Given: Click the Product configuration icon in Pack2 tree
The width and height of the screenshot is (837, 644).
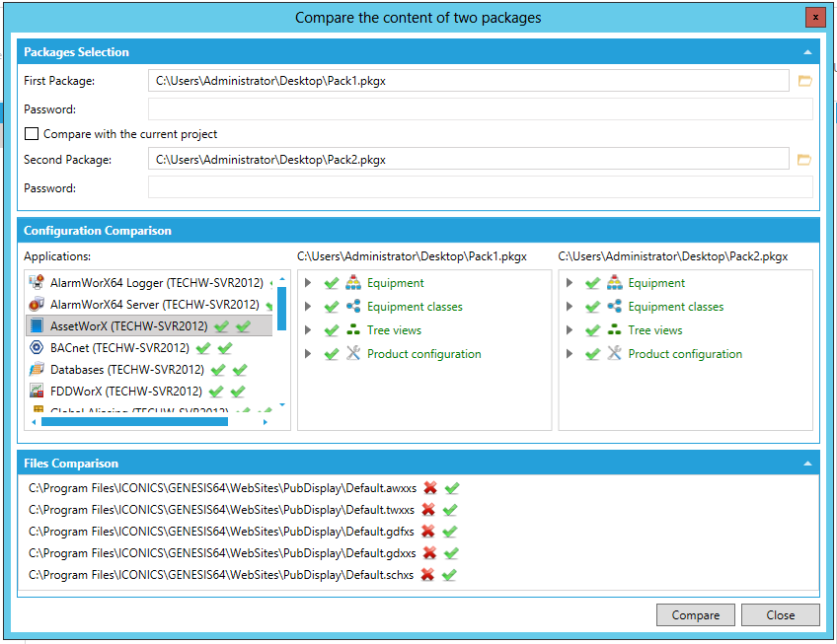Looking at the screenshot, I should 614,354.
